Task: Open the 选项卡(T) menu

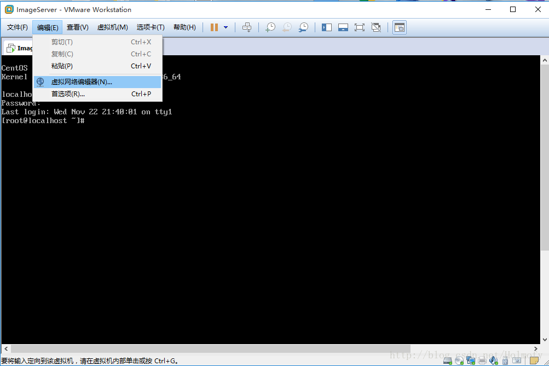Action: pyautogui.click(x=151, y=27)
